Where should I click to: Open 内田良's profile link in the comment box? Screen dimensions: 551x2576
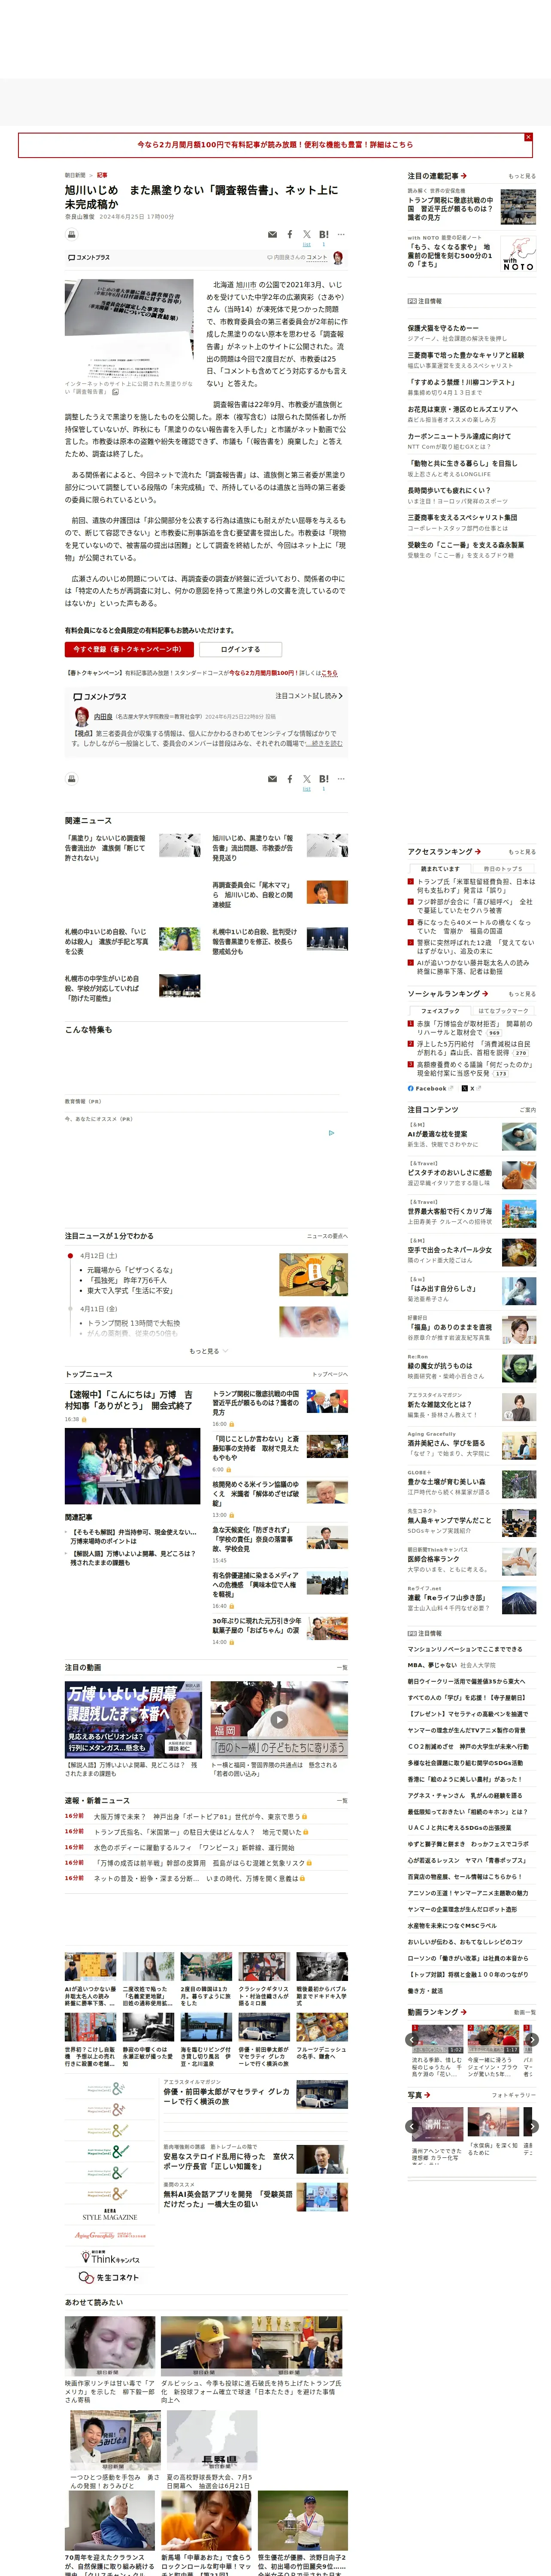click(103, 716)
